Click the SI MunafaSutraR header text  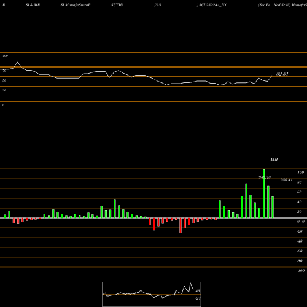point(76,5)
